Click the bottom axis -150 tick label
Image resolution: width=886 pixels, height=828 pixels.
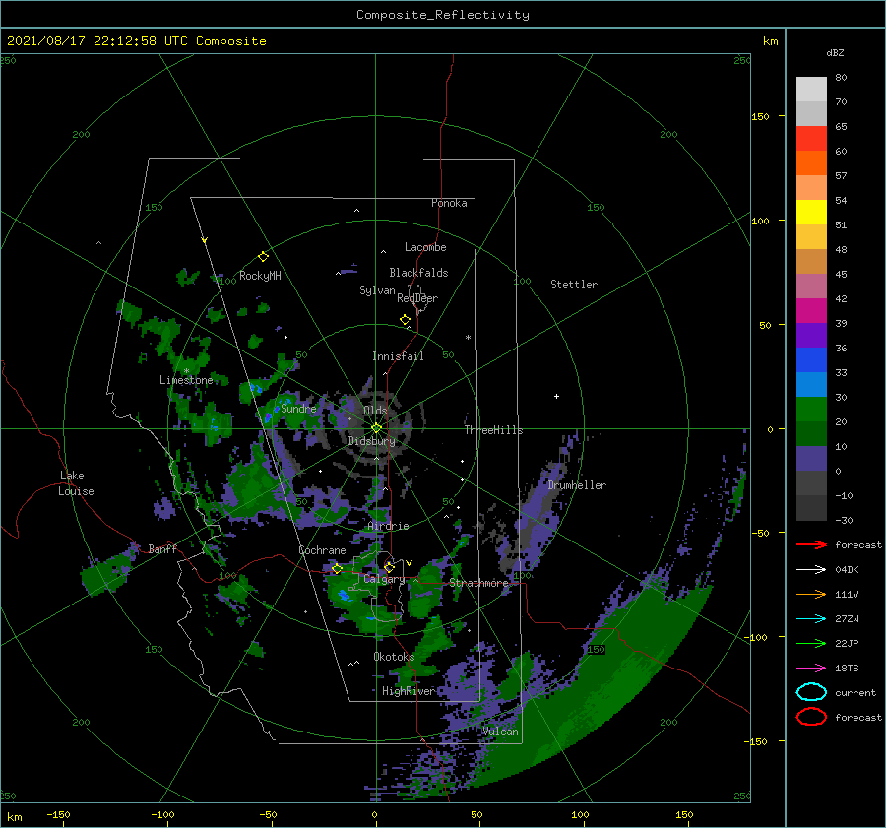click(58, 814)
